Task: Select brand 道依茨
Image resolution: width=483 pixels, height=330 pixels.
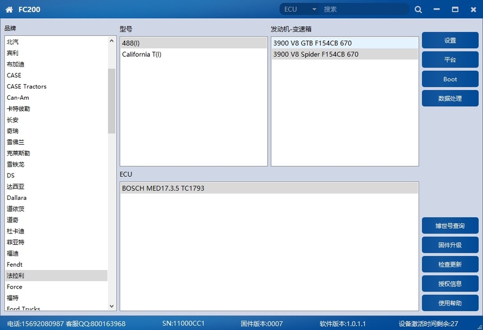Action: [56, 209]
